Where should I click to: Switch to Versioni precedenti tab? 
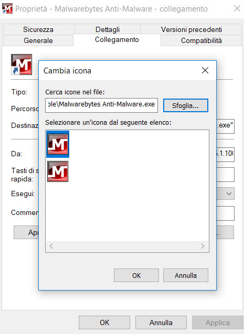[x=191, y=29]
